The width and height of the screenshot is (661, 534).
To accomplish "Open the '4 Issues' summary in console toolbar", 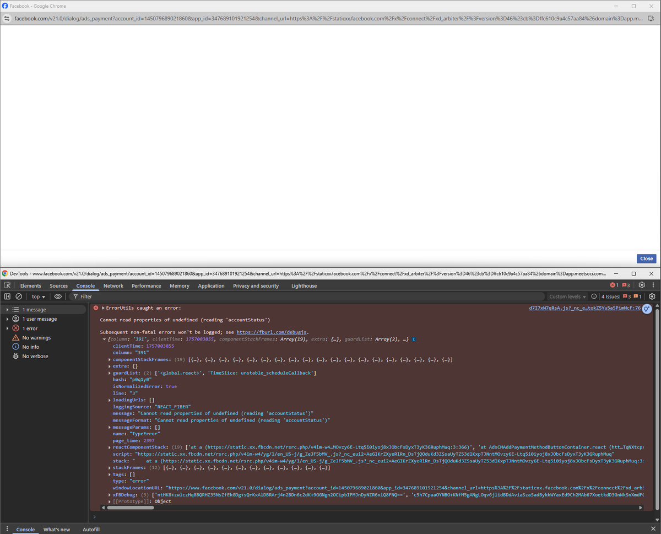I will click(x=621, y=296).
